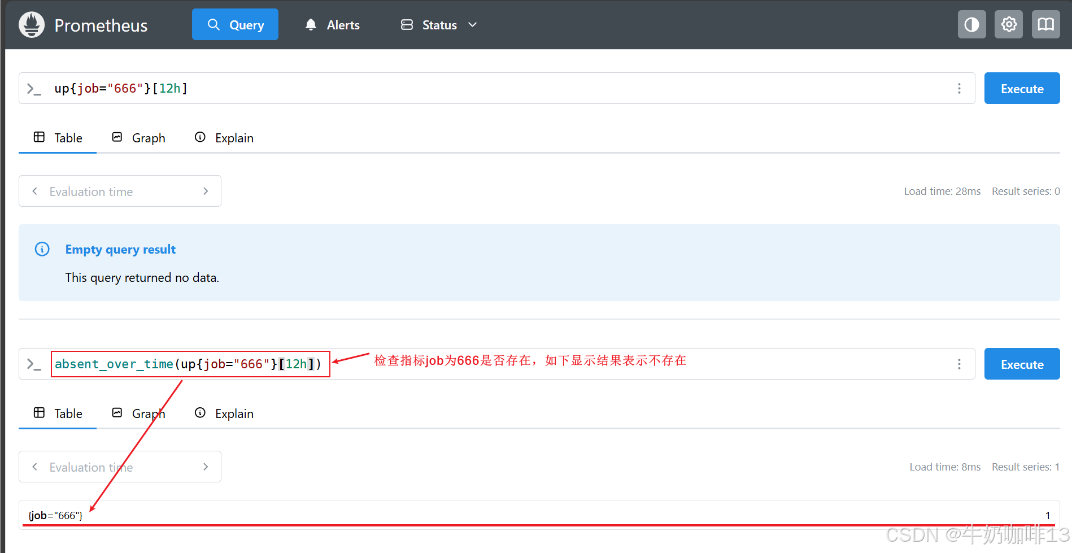Open the three-dot menu of the first query

pos(959,88)
